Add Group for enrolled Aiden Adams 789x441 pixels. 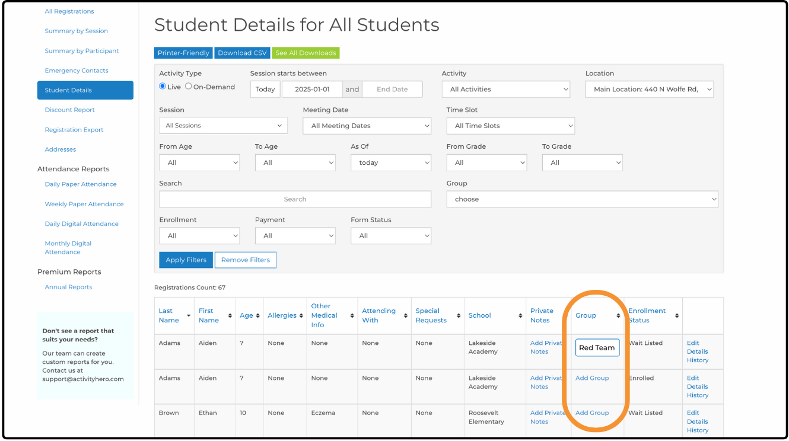pyautogui.click(x=592, y=378)
